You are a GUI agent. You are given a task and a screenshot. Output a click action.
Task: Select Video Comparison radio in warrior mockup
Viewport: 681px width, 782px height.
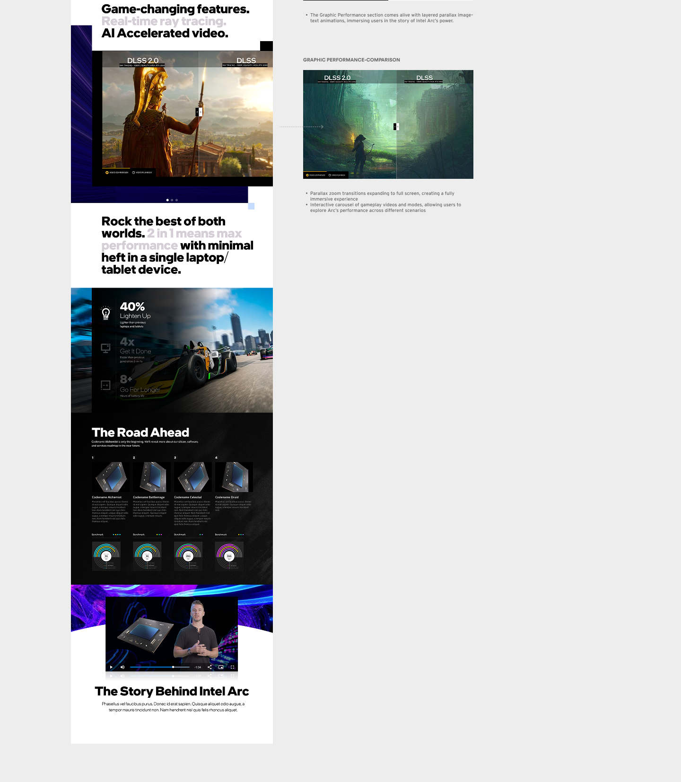117,173
